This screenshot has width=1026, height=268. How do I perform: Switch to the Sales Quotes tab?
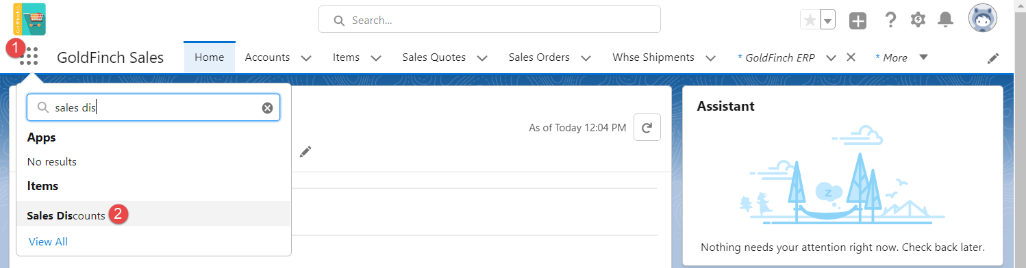click(x=434, y=57)
